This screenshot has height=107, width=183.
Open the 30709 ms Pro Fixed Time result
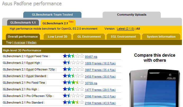click(x=91, y=83)
